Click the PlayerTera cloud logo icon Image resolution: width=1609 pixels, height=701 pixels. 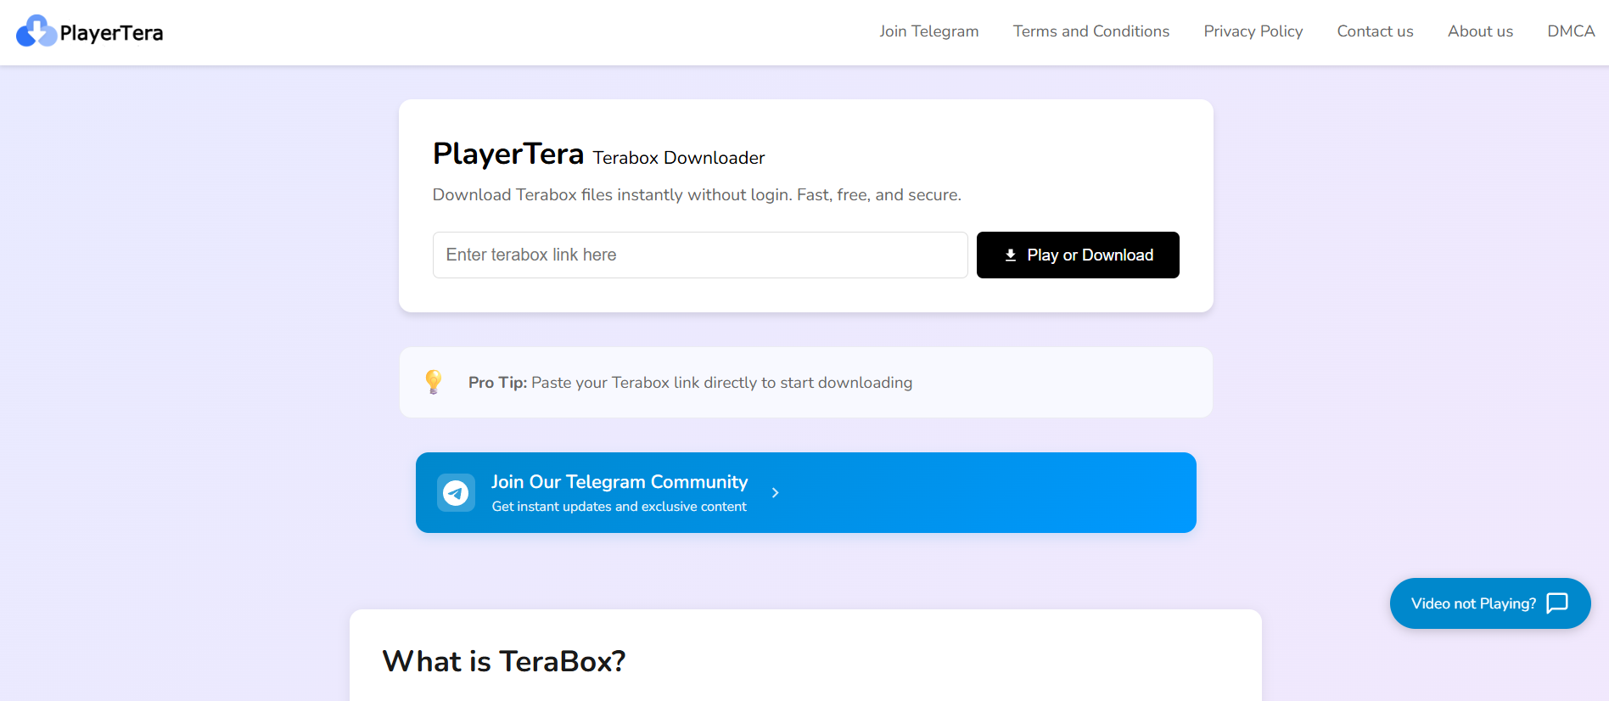(x=36, y=31)
